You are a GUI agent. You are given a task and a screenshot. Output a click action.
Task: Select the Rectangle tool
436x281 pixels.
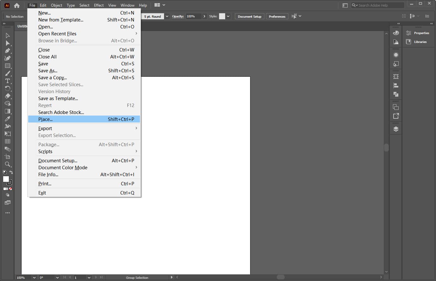(x=8, y=66)
